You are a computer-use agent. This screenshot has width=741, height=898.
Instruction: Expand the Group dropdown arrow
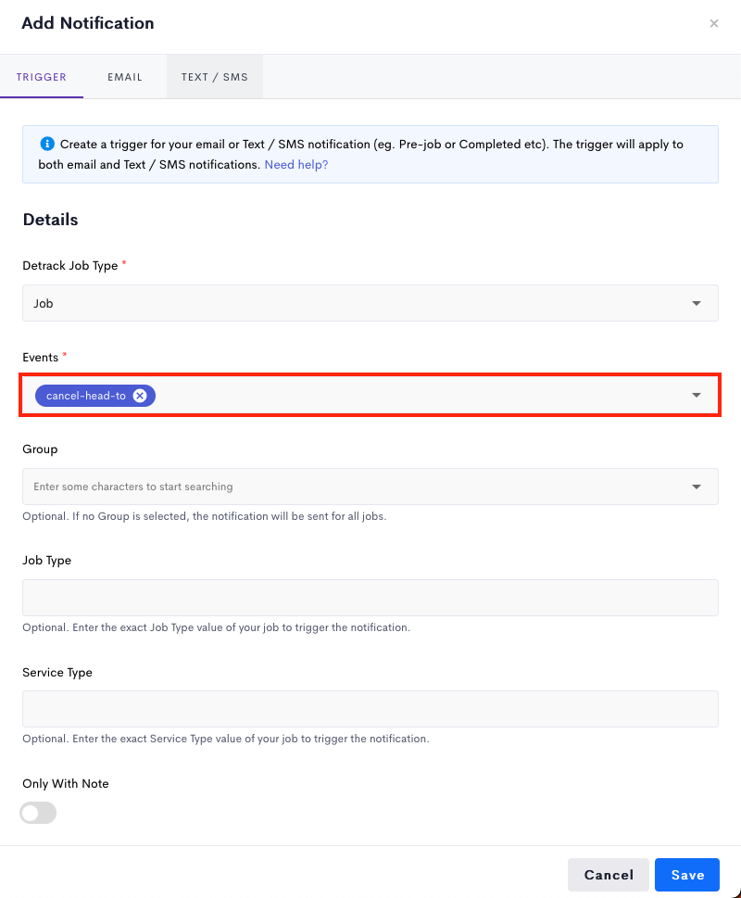[697, 487]
